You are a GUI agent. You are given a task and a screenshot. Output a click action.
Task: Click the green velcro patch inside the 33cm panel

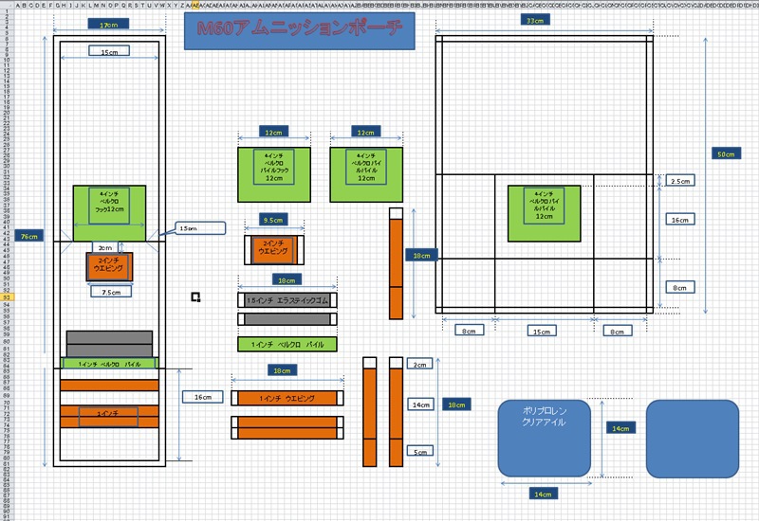tap(544, 213)
